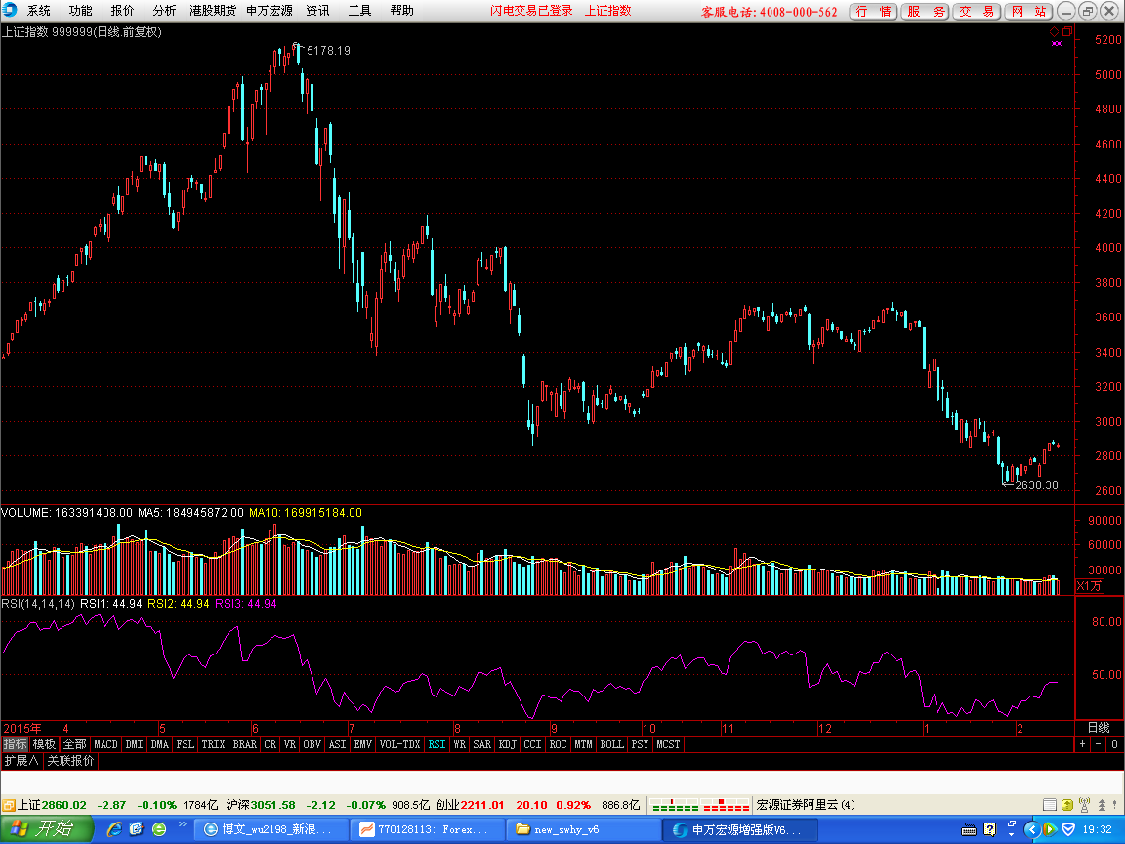This screenshot has width=1125, height=844.
Task: Switch to the DMI indicator
Action: click(x=134, y=744)
